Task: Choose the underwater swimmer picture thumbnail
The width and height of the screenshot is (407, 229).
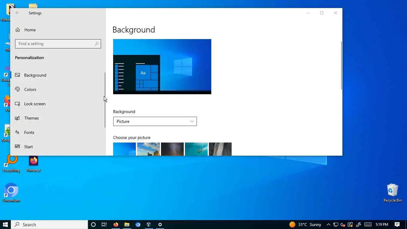Action: pos(196,149)
